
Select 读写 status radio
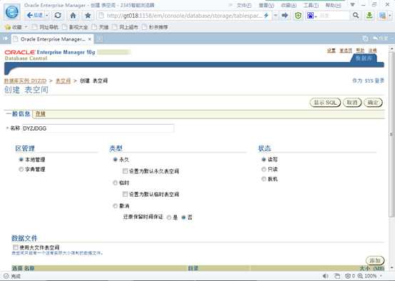point(264,159)
